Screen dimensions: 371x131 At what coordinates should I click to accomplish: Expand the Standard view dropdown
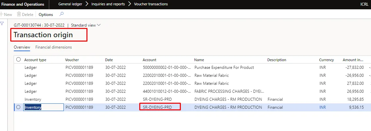pyautogui.click(x=86, y=25)
